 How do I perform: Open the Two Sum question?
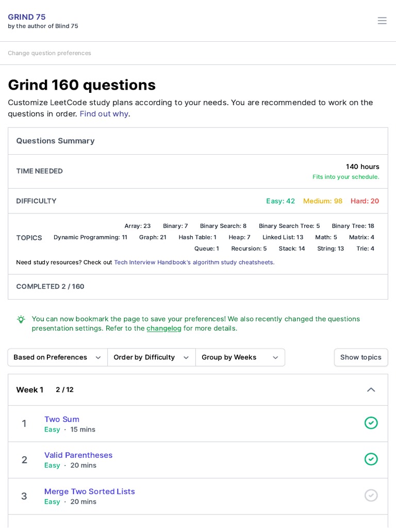(x=62, y=419)
